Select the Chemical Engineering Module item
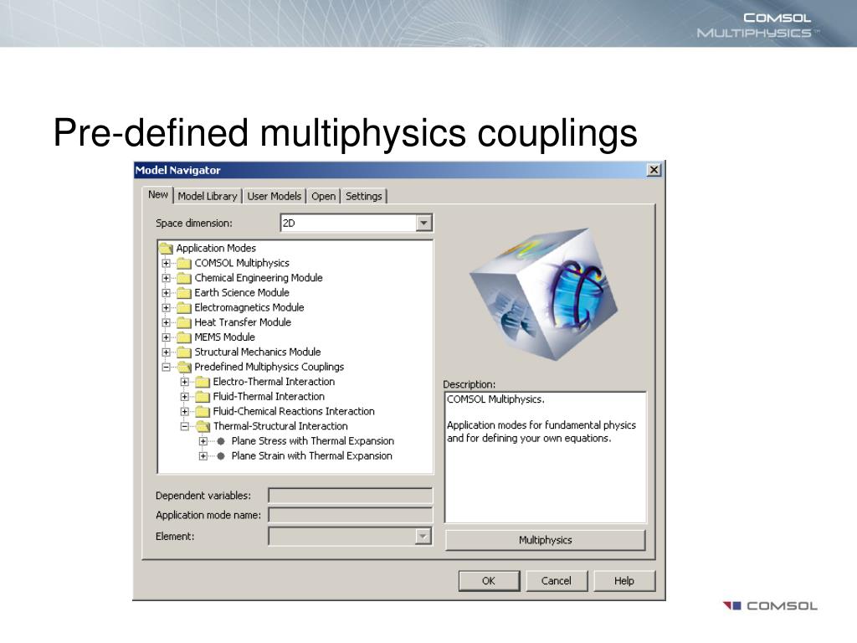Image resolution: width=857 pixels, height=643 pixels. pos(259,278)
